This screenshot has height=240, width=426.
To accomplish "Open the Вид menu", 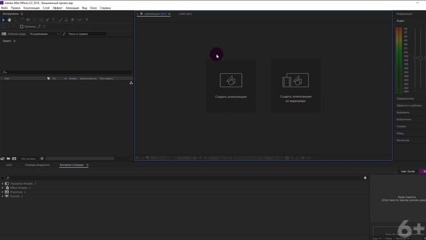I will 85,8.
